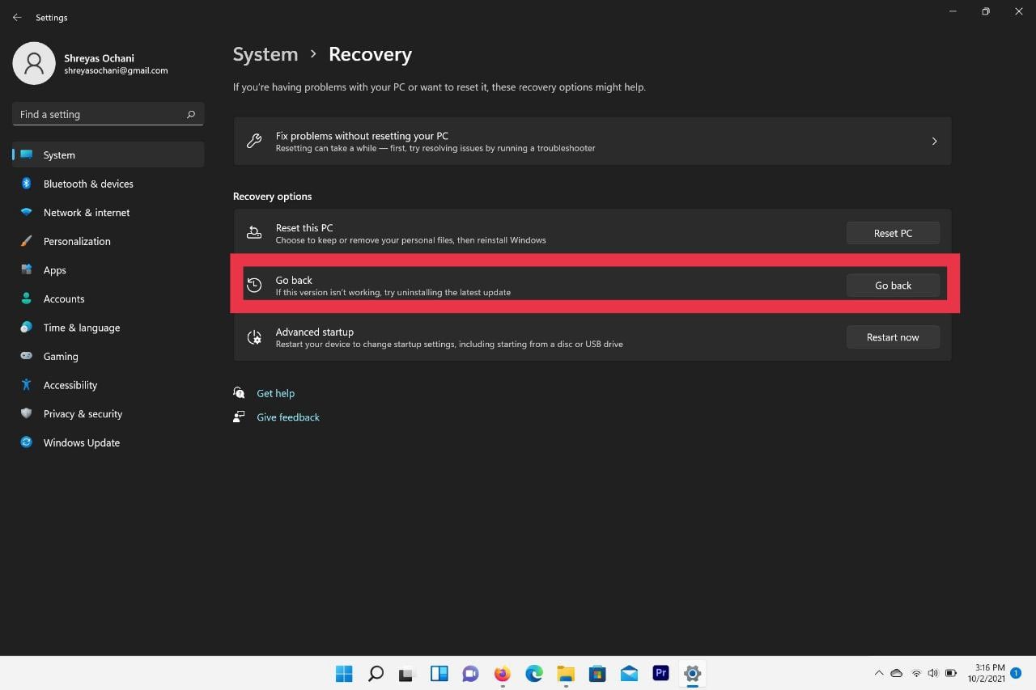Select System in the sidebar
1036x690 pixels.
pos(108,155)
